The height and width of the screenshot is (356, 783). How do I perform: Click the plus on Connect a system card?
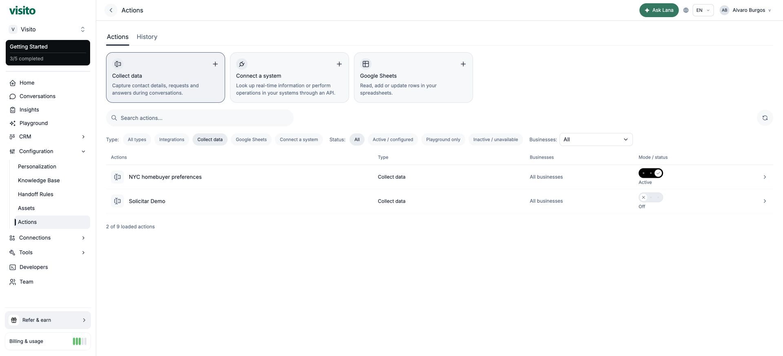click(339, 64)
